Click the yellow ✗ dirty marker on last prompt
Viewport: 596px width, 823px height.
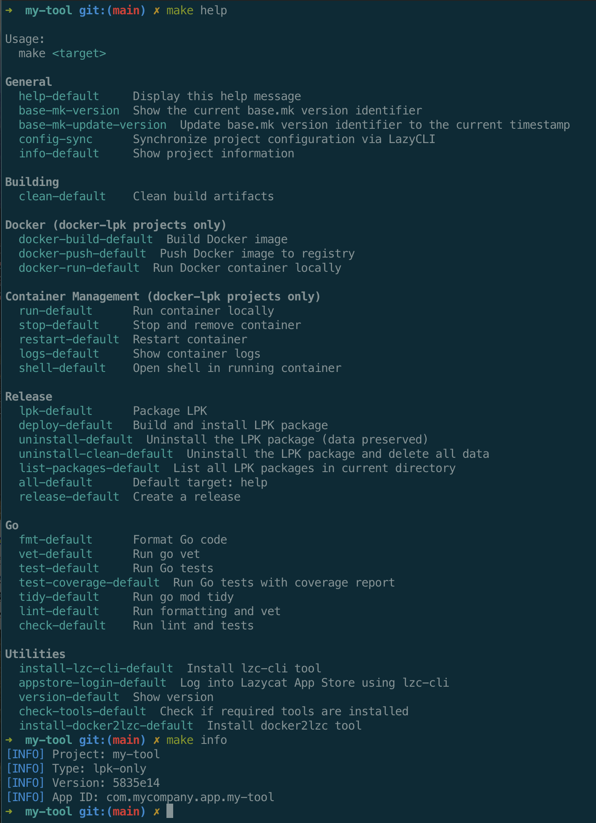156,812
